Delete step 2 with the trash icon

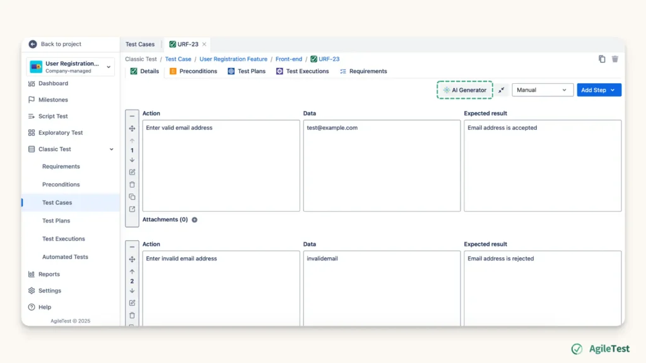point(132,315)
